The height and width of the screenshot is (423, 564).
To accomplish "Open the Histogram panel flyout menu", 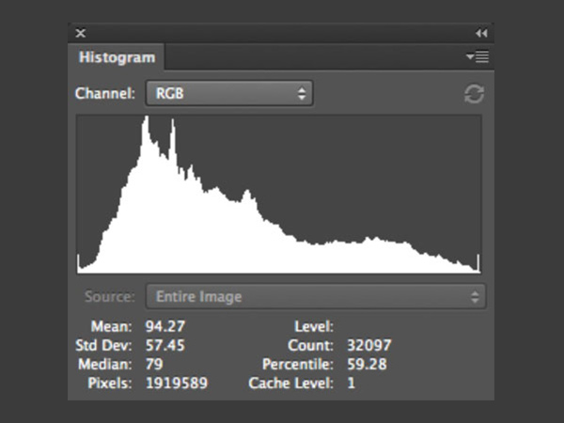I will click(477, 57).
